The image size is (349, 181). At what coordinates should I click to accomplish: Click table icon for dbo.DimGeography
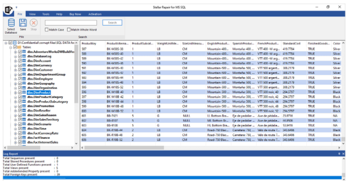24,83
